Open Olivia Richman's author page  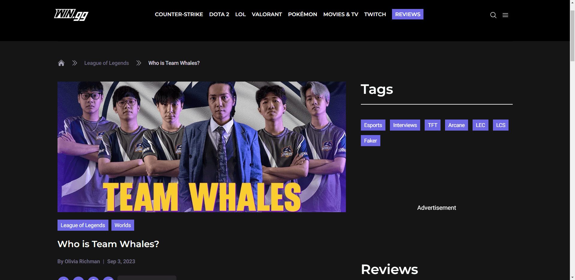(x=82, y=261)
